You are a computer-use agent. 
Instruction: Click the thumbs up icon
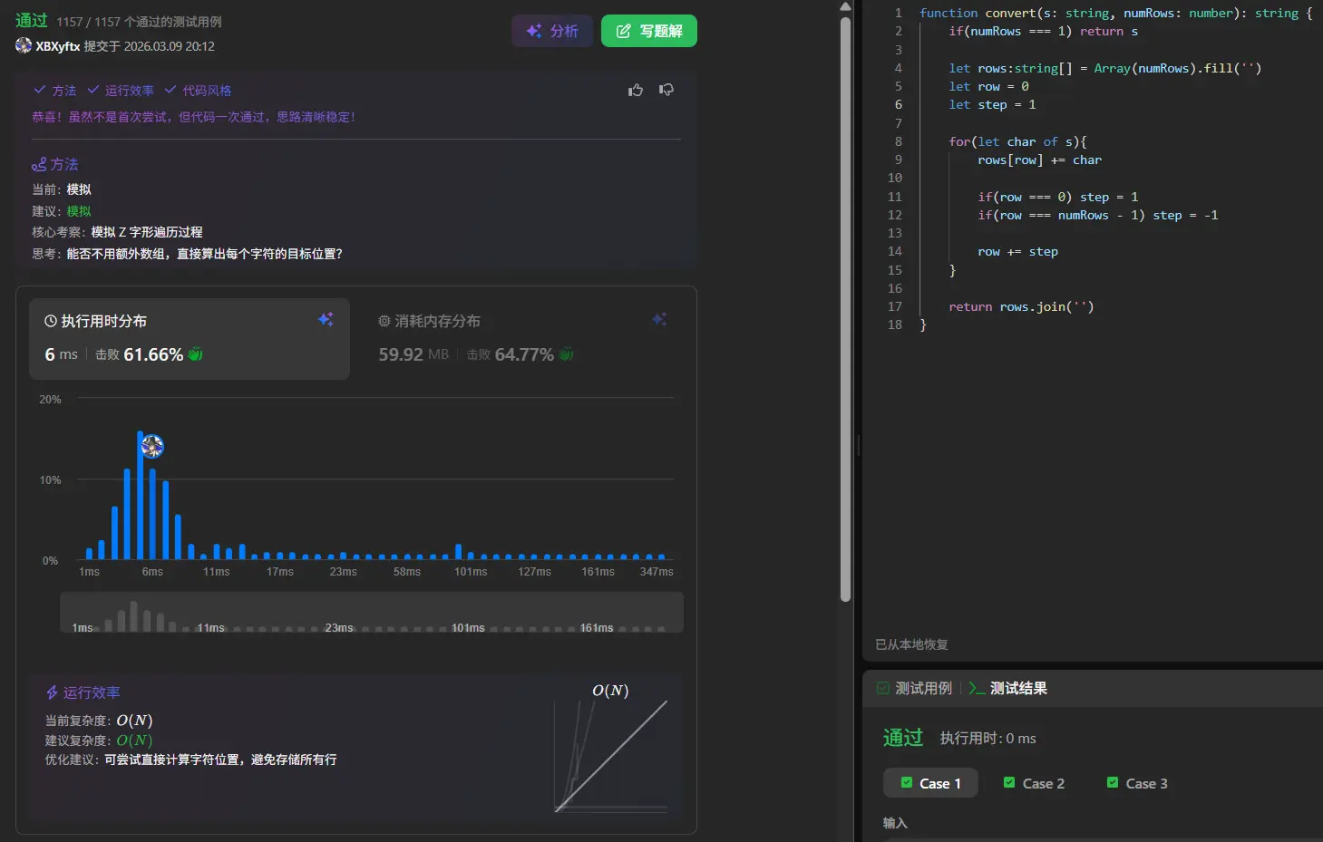pos(636,90)
